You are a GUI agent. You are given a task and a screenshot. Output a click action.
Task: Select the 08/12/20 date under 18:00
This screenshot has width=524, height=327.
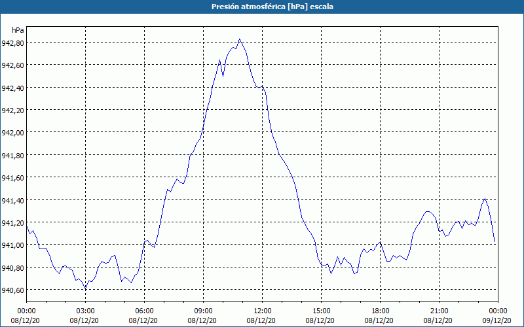tap(379, 320)
